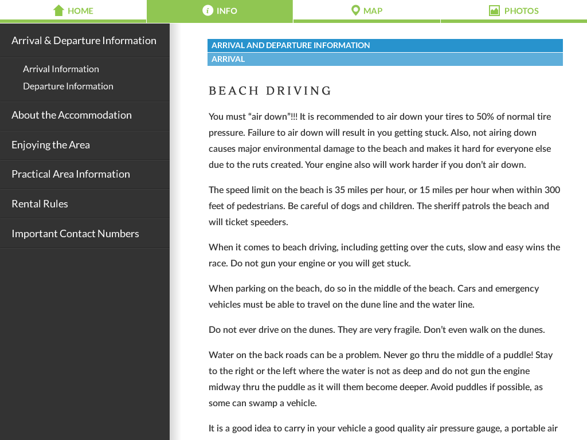Switch to the MAP tab
Image resolution: width=587 pixels, height=440 pixels.
tap(367, 10)
